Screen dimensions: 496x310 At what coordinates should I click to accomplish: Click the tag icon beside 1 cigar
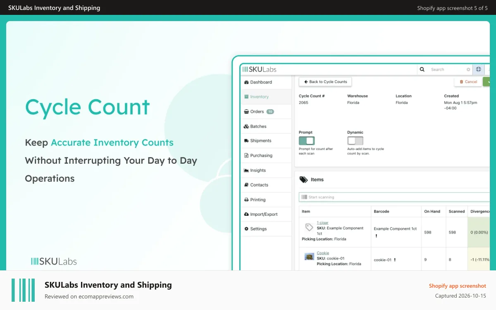click(x=309, y=227)
